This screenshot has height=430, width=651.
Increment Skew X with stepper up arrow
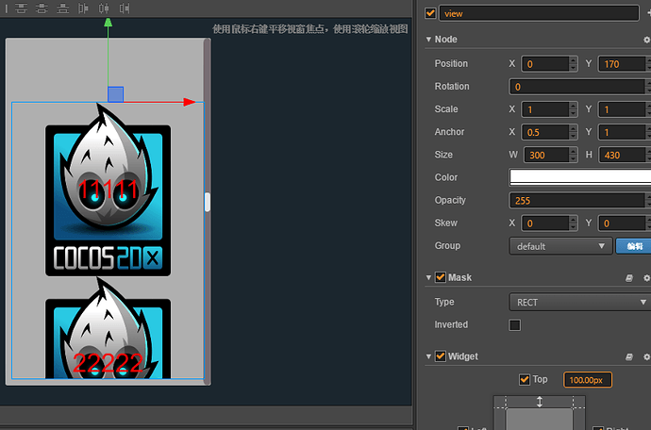point(574,220)
